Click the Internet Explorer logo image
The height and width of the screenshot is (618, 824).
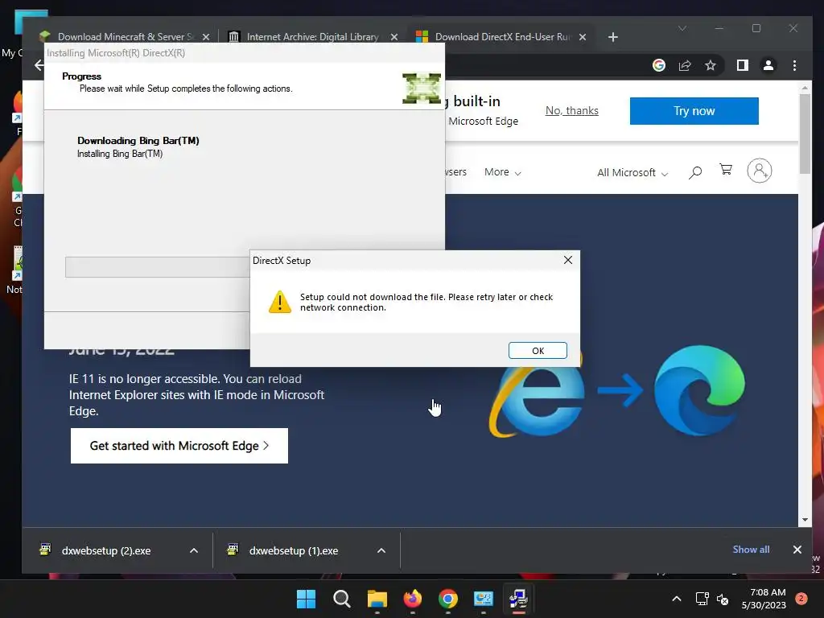(x=536, y=401)
